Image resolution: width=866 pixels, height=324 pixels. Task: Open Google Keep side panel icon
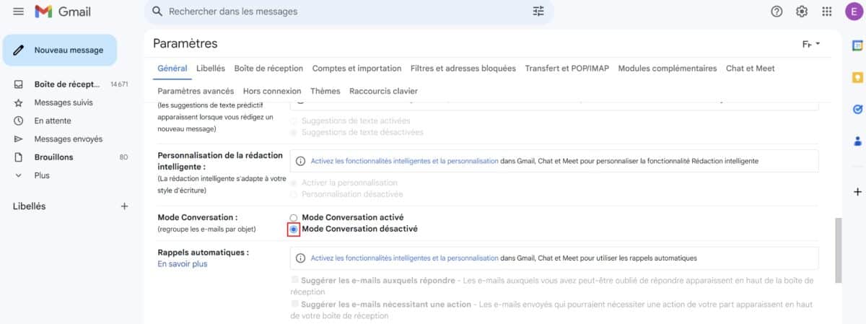[857, 77]
